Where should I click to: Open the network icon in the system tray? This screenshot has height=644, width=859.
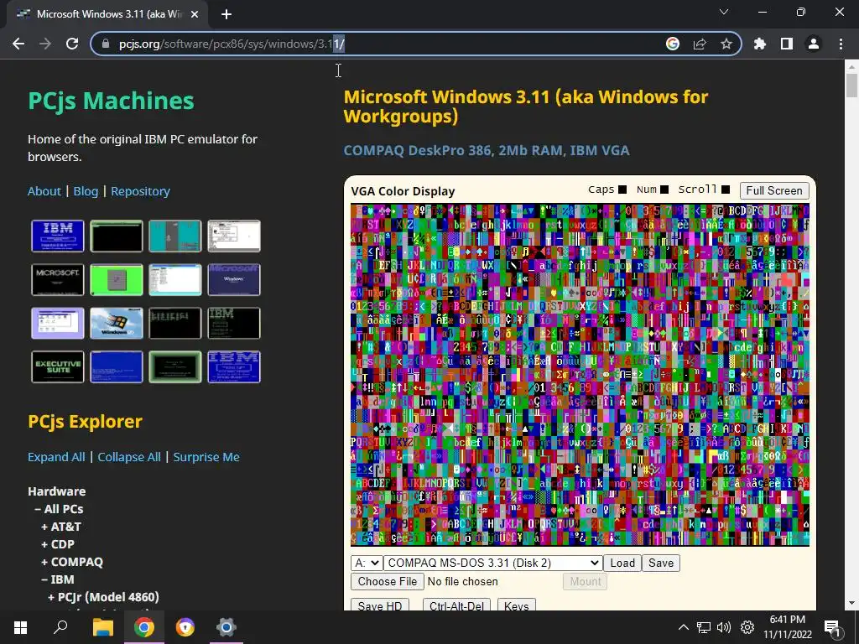click(x=704, y=627)
